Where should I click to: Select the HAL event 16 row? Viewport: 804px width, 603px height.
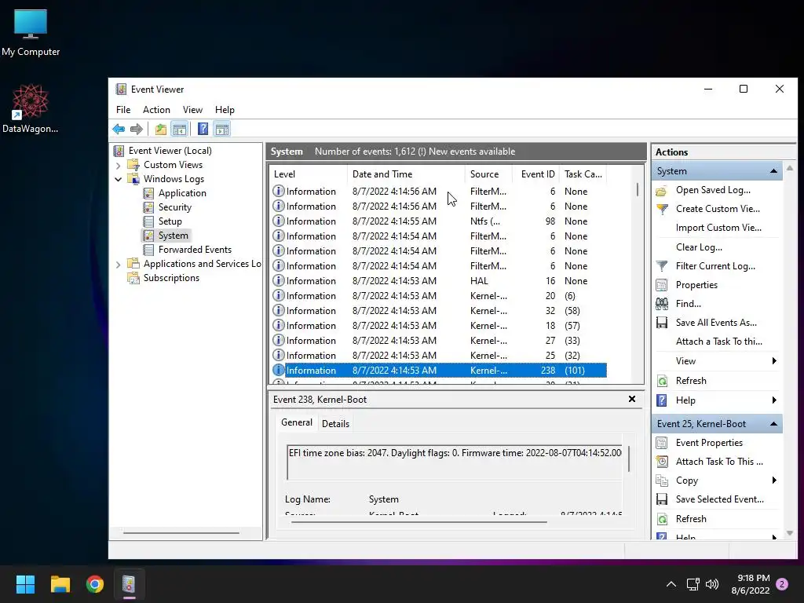(x=439, y=281)
